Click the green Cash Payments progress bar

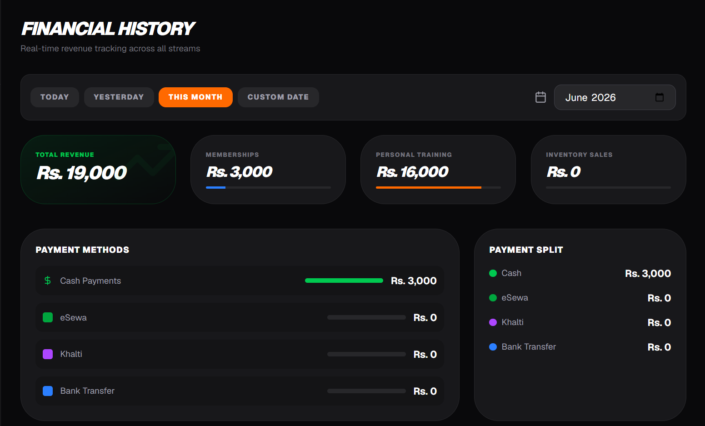pyautogui.click(x=344, y=281)
